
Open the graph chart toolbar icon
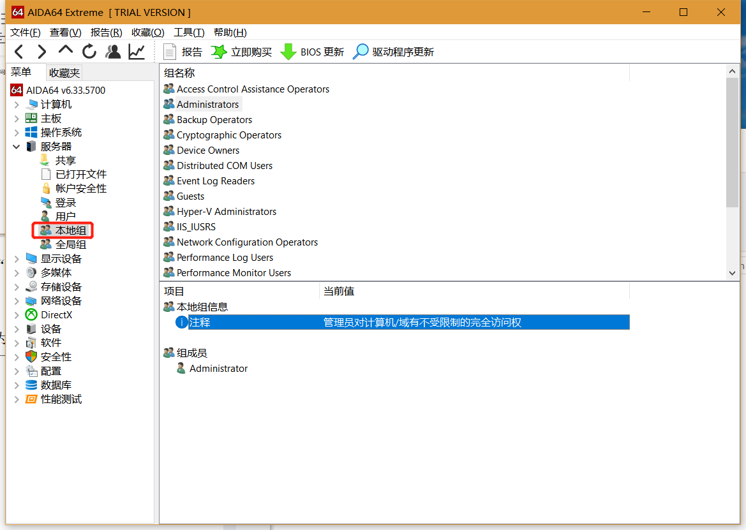tap(137, 52)
